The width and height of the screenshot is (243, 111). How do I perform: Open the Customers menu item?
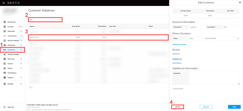coord(11,50)
